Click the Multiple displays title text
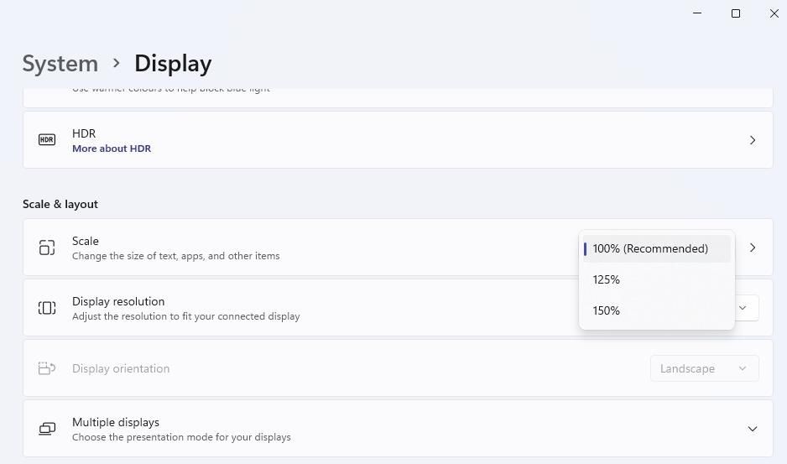This screenshot has height=464, width=787. (x=116, y=422)
